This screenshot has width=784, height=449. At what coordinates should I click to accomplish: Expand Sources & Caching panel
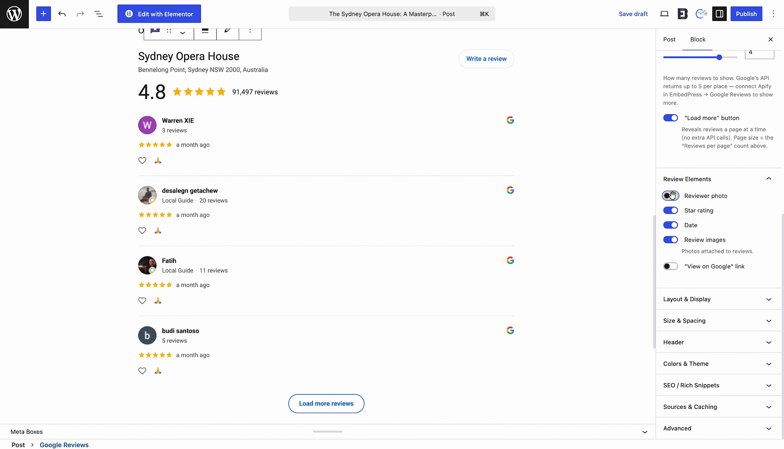(719, 407)
